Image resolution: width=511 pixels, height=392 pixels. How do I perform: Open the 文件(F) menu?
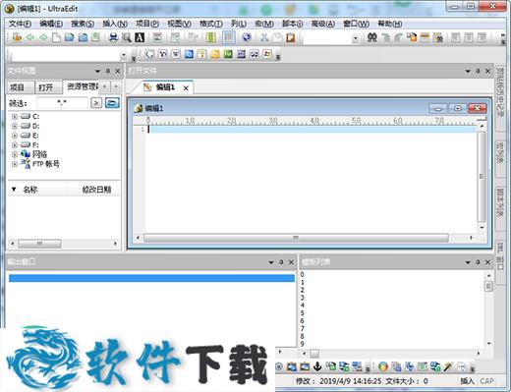point(21,24)
